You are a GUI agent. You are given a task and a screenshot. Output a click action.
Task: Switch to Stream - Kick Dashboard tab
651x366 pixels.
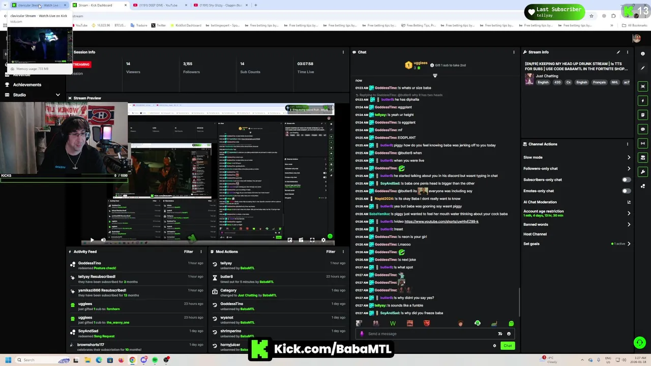click(x=99, y=5)
